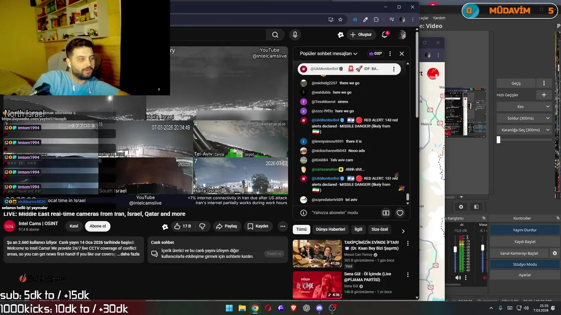Open Windows Start menu
This screenshot has width=561, height=315.
pyautogui.click(x=229, y=308)
